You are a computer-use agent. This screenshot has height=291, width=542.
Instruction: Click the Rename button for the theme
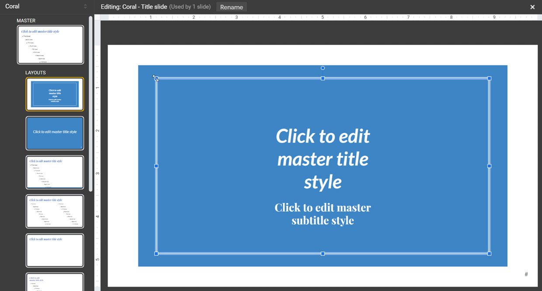click(x=231, y=7)
